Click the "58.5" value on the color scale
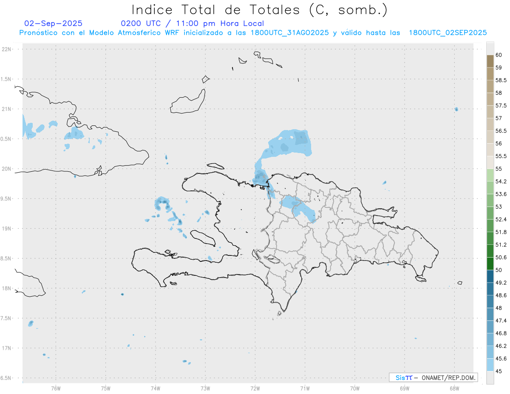Image resolution: width=510 pixels, height=394 pixels. [501, 80]
